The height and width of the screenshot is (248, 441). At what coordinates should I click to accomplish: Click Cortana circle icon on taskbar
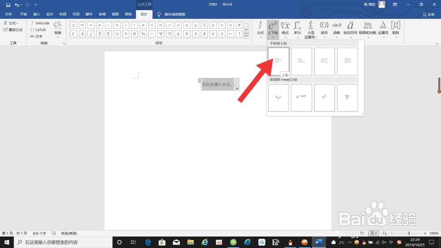pos(119,242)
